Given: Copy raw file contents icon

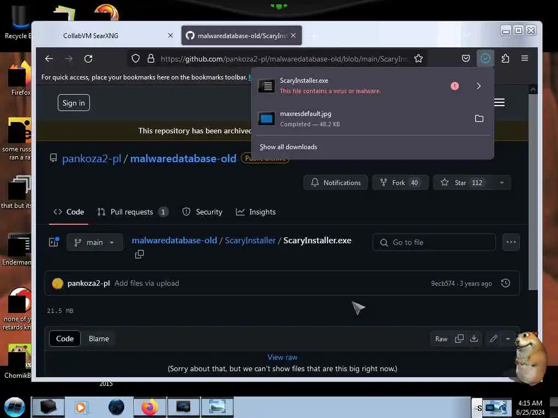Looking at the screenshot, I should pyautogui.click(x=459, y=339).
